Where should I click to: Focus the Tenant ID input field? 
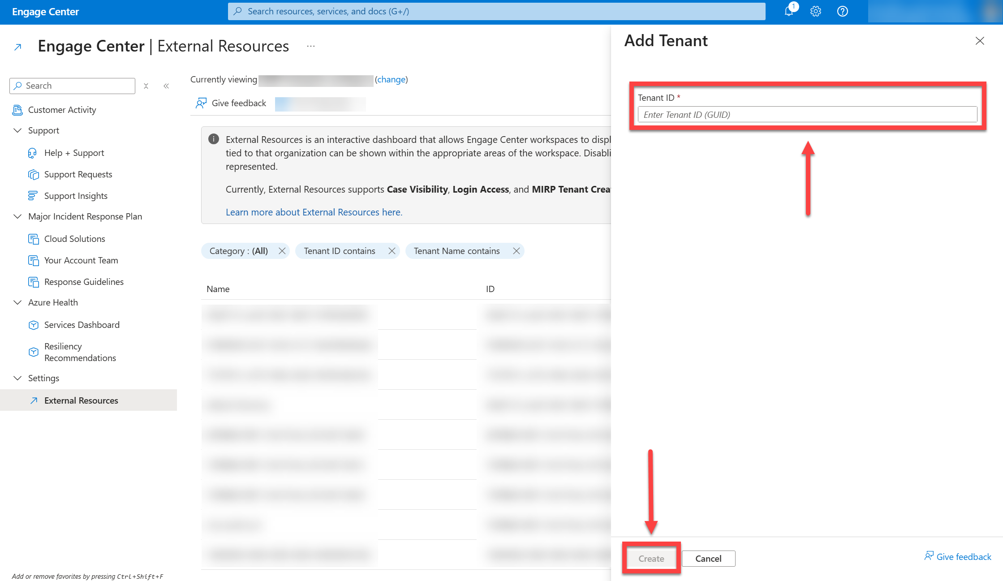click(x=807, y=115)
